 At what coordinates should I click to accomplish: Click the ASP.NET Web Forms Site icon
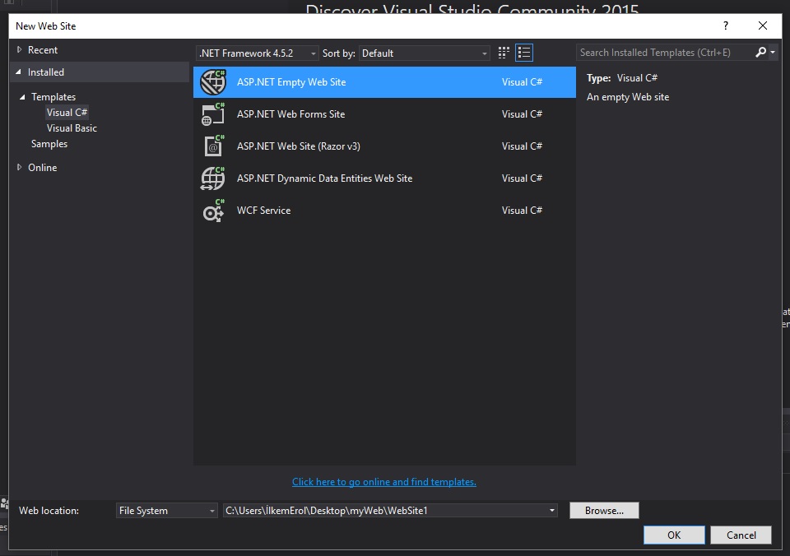(x=212, y=114)
